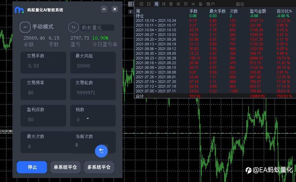Click the hexagon up-down arrows icon
Screen dimensions: 296x182
(73, 27)
